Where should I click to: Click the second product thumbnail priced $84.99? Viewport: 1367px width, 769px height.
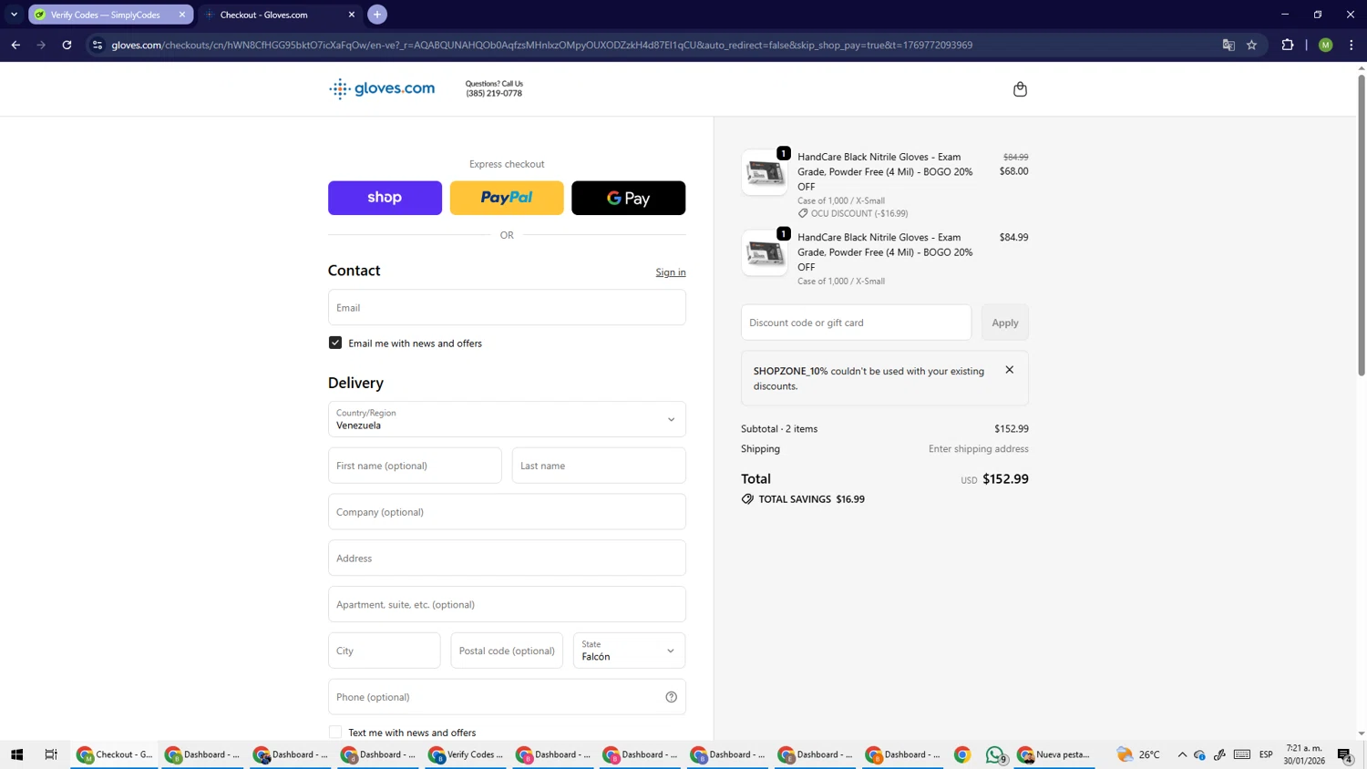[x=765, y=252]
